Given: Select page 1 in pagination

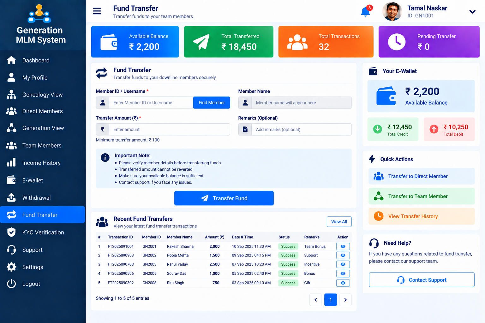Looking at the screenshot, I should pos(331,300).
